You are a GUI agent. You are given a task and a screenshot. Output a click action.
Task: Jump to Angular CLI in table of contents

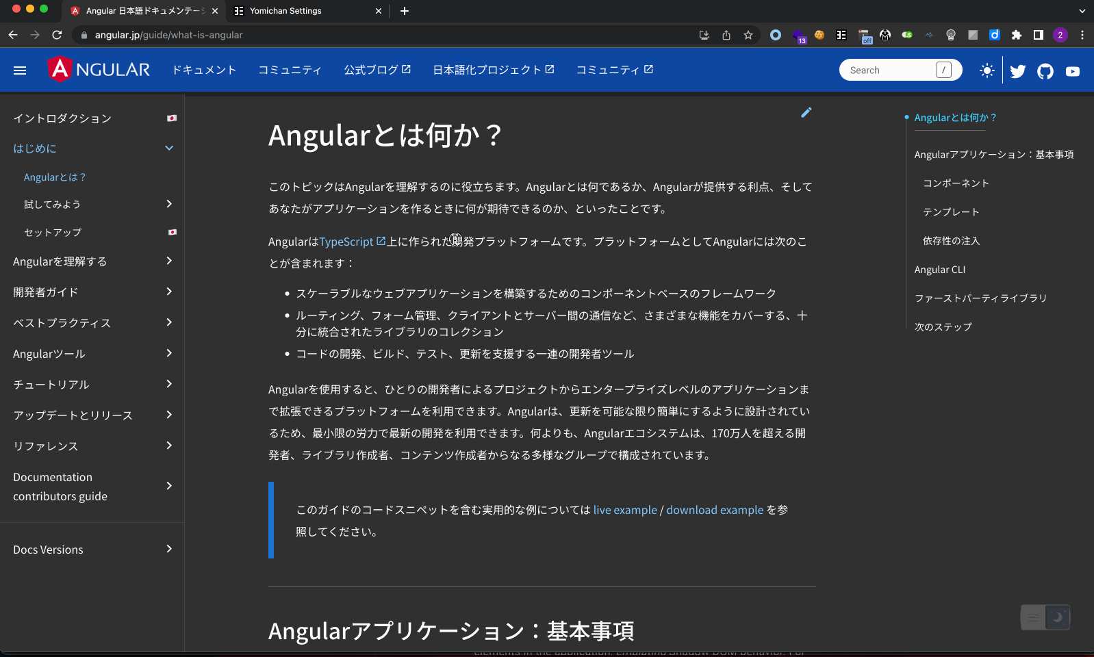tap(939, 270)
